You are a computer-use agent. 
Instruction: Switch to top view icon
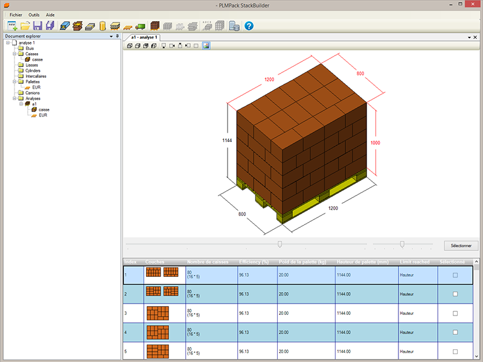[164, 46]
